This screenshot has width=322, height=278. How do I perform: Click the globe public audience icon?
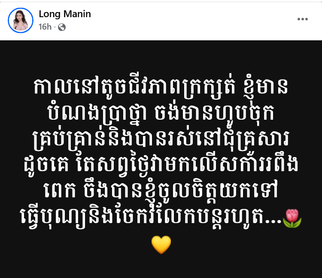[x=61, y=27]
